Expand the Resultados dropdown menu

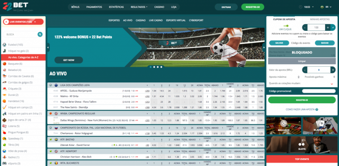pos(139,7)
